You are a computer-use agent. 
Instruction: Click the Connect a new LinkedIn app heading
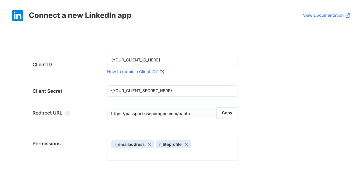point(80,15)
